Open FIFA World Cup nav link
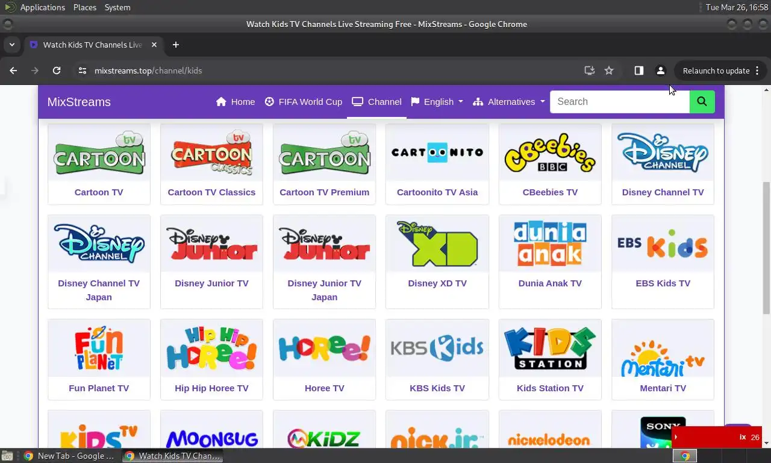 pos(304,102)
